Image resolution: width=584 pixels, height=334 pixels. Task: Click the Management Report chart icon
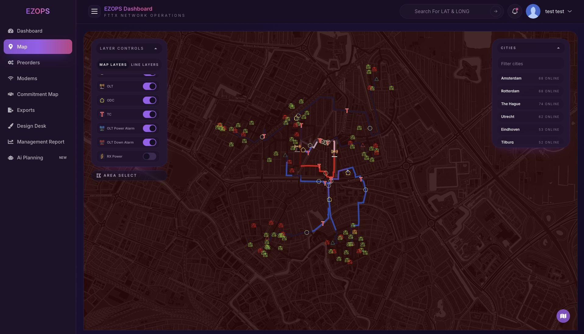coord(11,142)
